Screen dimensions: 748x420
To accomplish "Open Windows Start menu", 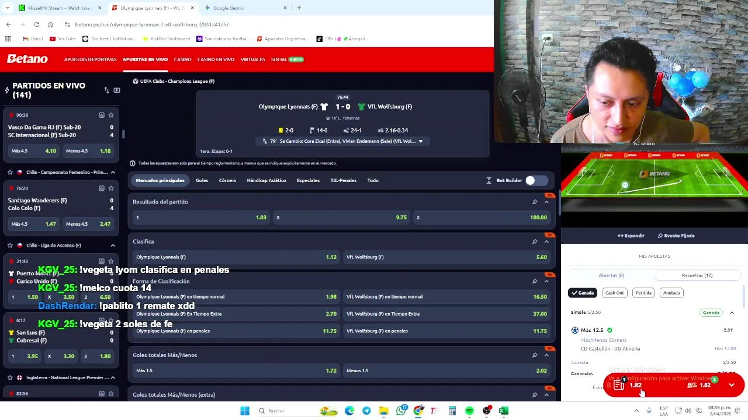I will [245, 411].
